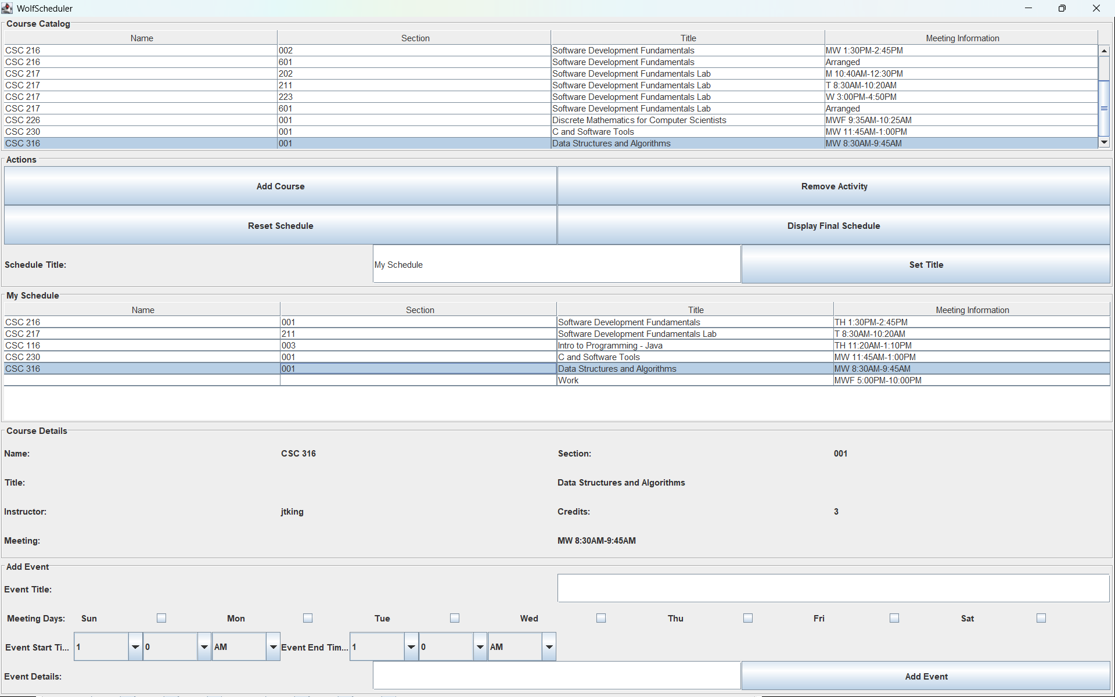Image resolution: width=1115 pixels, height=697 pixels.
Task: Restore the window using the title bar button
Action: click(1062, 8)
